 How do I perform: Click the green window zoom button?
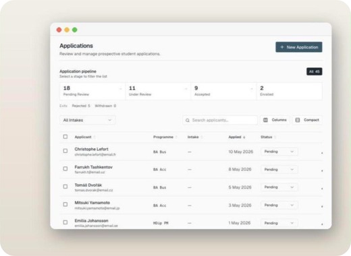coord(75,30)
